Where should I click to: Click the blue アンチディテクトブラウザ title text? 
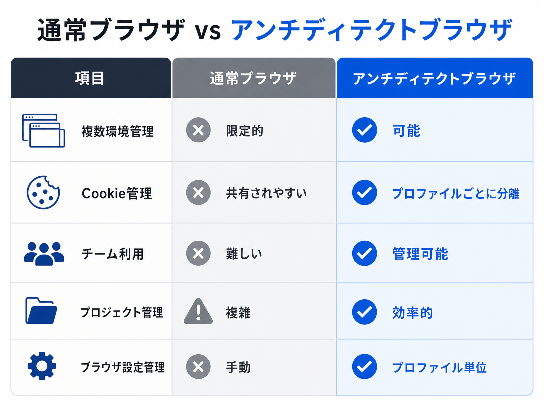pyautogui.click(x=372, y=30)
